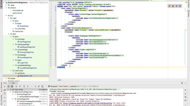
Task: Open Structure tool window tab
Action: [x=1, y=87]
